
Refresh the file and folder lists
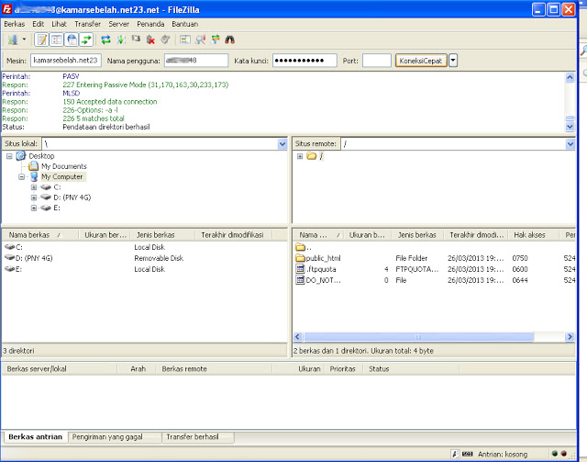pos(106,39)
